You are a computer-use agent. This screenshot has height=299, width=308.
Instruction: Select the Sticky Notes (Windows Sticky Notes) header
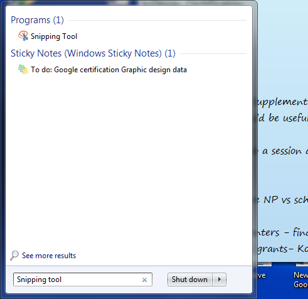click(93, 53)
